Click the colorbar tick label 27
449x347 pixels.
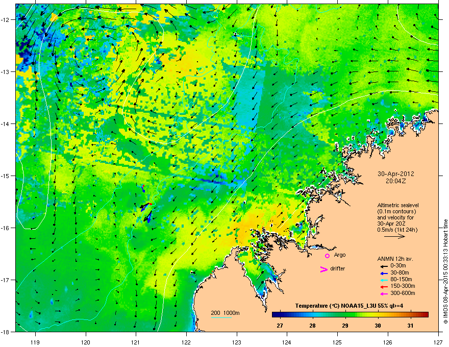280,326
